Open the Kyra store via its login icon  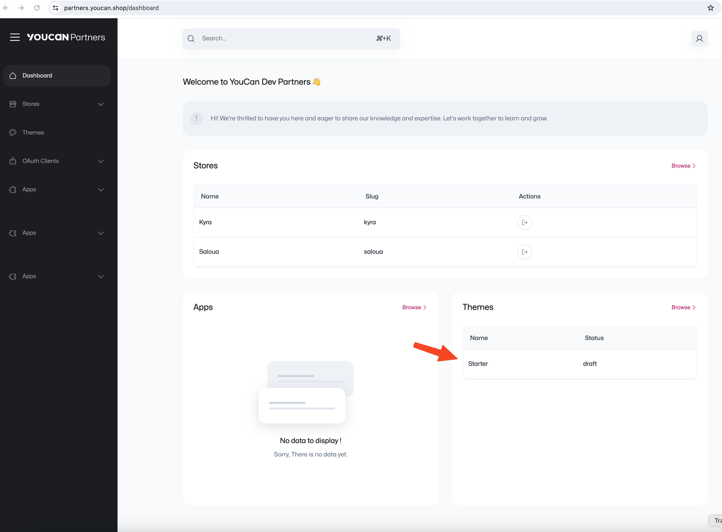[x=524, y=222]
